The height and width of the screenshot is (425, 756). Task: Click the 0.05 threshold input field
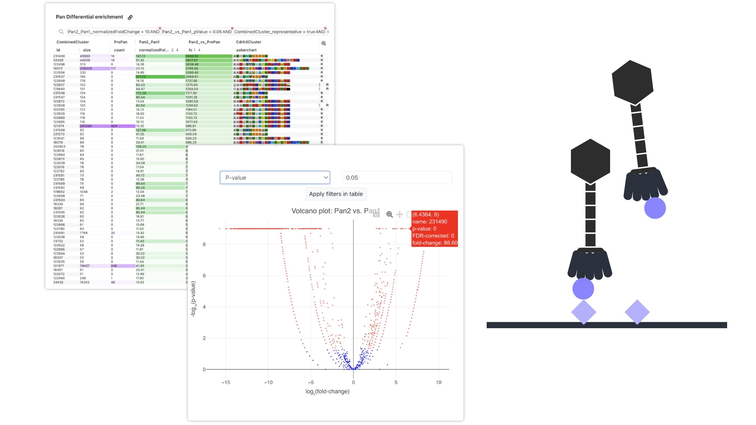[397, 178]
